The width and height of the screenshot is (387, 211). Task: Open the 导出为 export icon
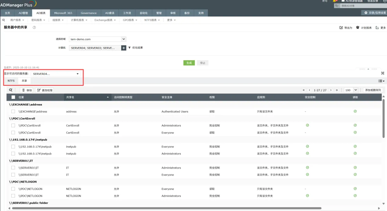coord(341,27)
